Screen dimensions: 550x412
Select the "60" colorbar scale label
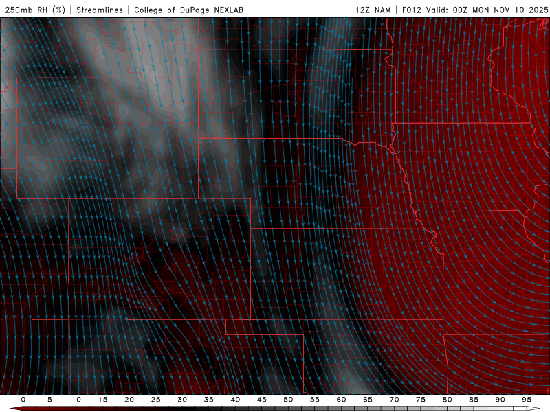point(341,400)
